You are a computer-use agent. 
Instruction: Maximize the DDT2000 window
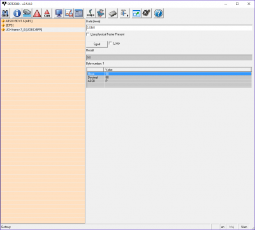click(237, 4)
